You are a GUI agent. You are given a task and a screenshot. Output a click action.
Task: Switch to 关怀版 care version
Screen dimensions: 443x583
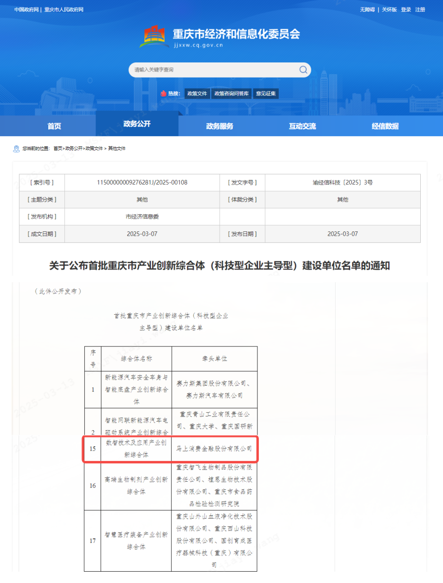point(390,9)
